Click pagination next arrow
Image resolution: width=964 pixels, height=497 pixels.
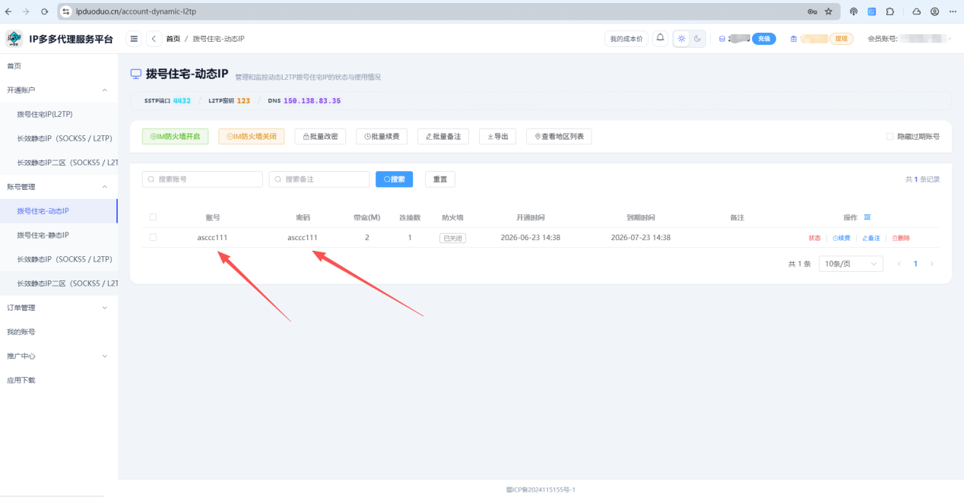pyautogui.click(x=931, y=264)
